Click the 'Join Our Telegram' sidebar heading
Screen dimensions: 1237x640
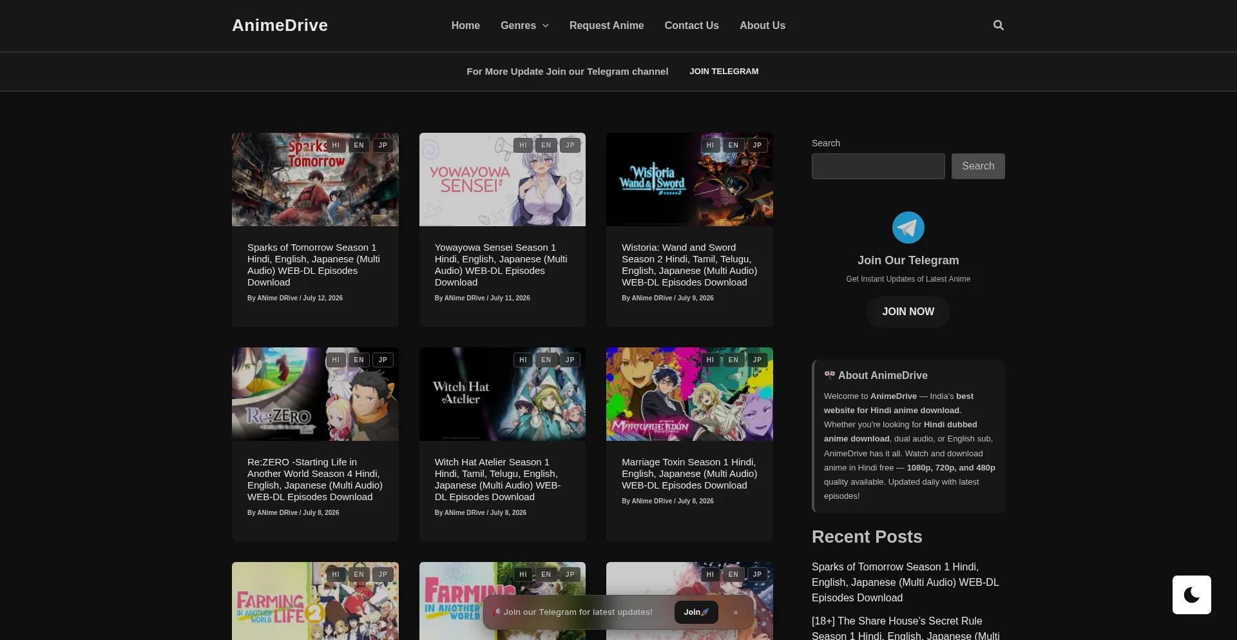coord(908,260)
